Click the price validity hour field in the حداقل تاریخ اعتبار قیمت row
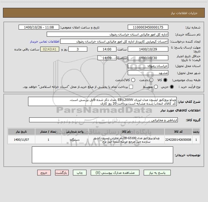This screenshot has height=202, width=208. (x=107, y=58)
